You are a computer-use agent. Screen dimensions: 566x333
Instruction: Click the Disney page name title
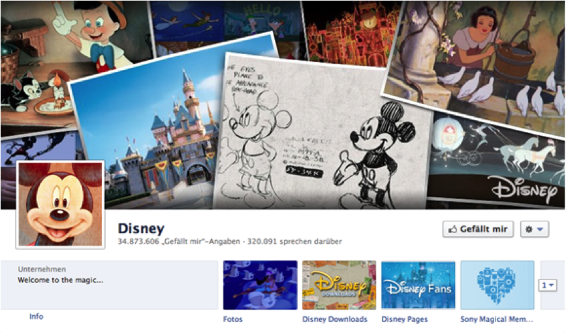tap(141, 229)
